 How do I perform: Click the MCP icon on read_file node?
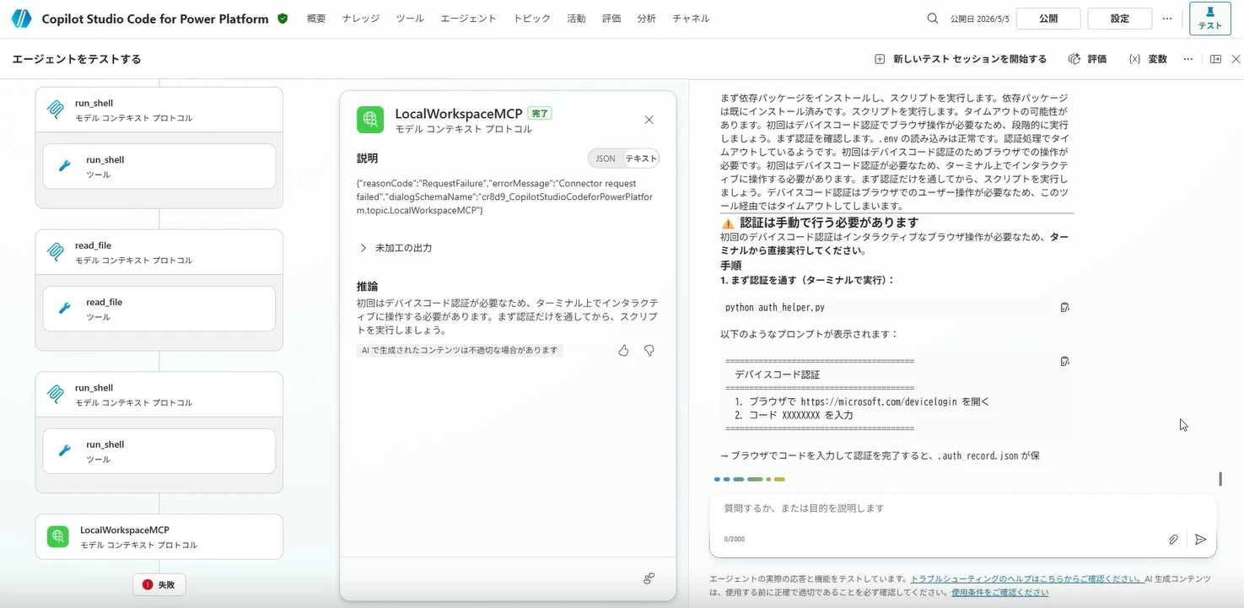[56, 252]
